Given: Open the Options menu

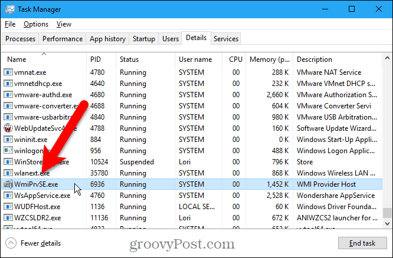Looking at the screenshot, I should pos(36,24).
